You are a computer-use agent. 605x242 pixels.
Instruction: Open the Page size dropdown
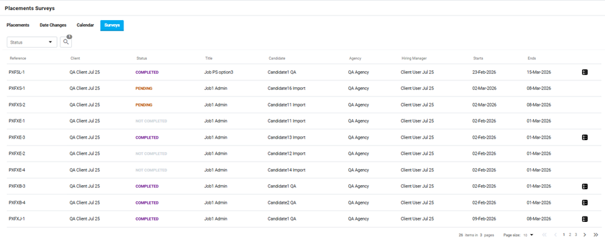click(x=529, y=235)
